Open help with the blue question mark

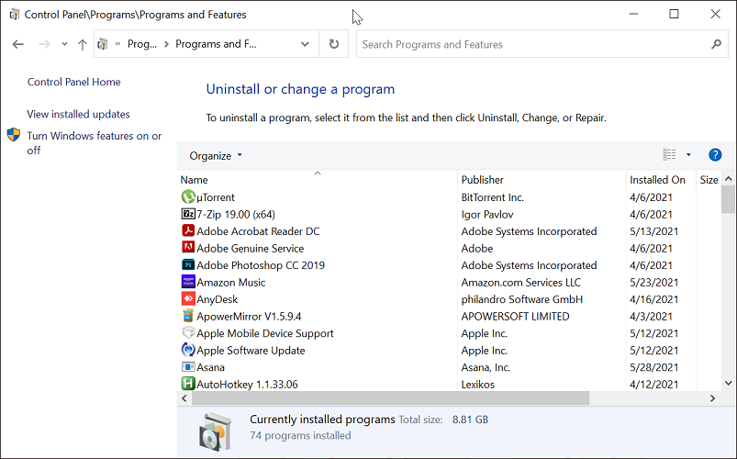point(715,155)
